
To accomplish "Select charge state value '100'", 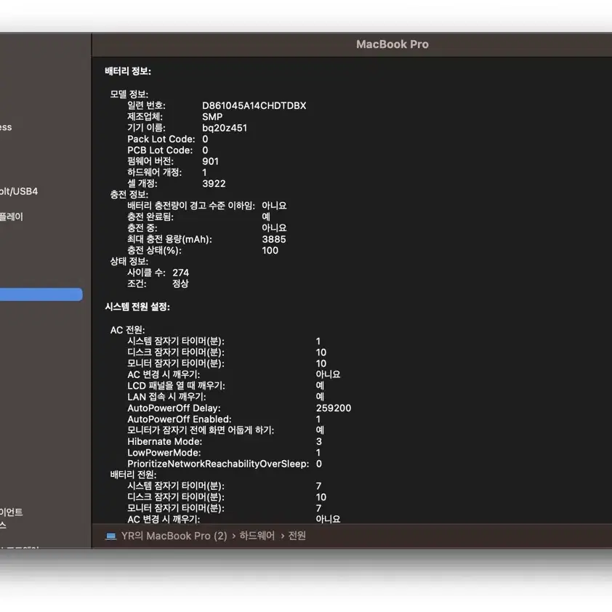I will tap(270, 251).
